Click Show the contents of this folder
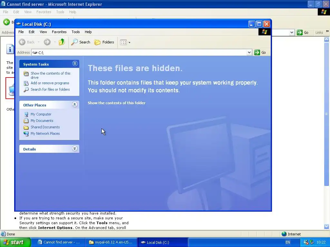Viewport: 330px width, 247px height. coord(116,103)
